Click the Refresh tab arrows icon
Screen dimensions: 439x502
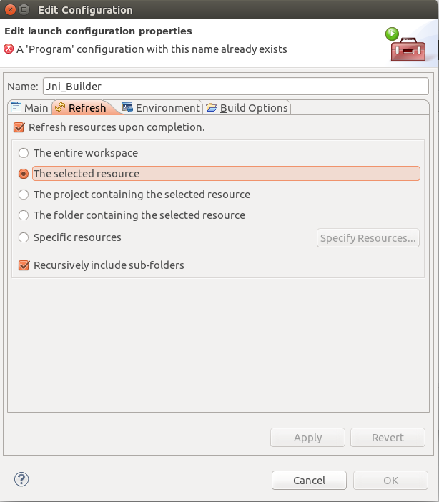click(x=60, y=107)
